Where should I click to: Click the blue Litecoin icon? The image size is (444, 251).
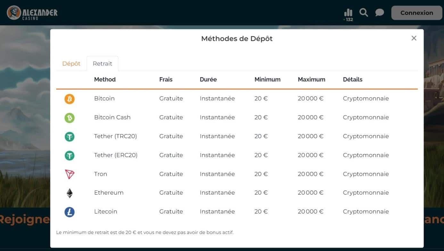[x=70, y=212]
